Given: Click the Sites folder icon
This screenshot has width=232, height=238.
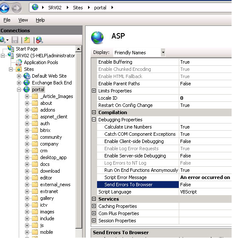Looking at the screenshot, I should tap(19, 69).
